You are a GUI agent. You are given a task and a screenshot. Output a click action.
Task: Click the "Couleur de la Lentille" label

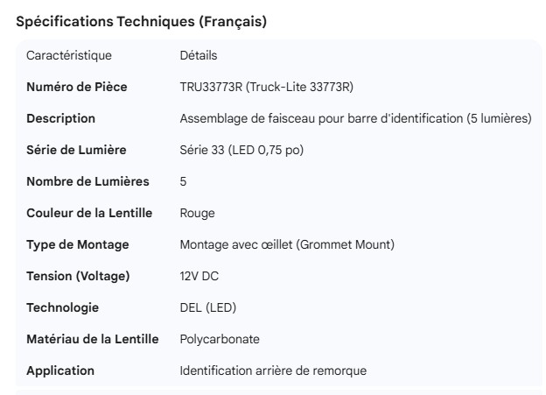[x=89, y=214]
